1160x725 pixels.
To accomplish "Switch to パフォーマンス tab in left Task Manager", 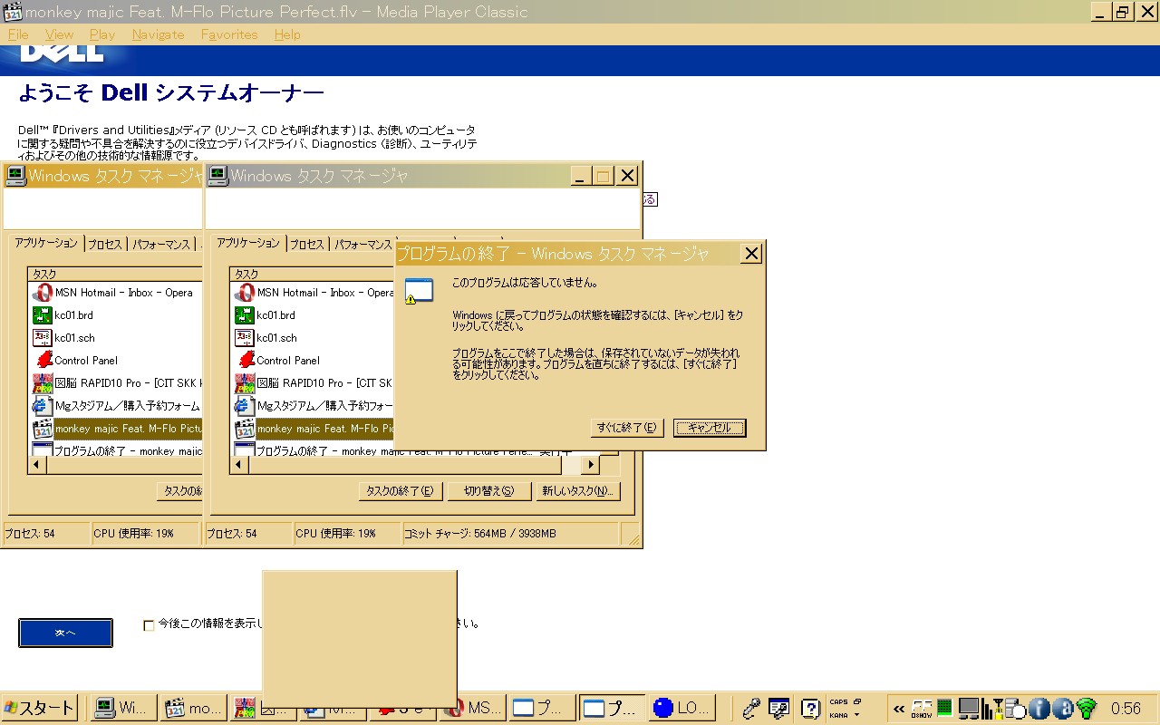I will point(160,245).
